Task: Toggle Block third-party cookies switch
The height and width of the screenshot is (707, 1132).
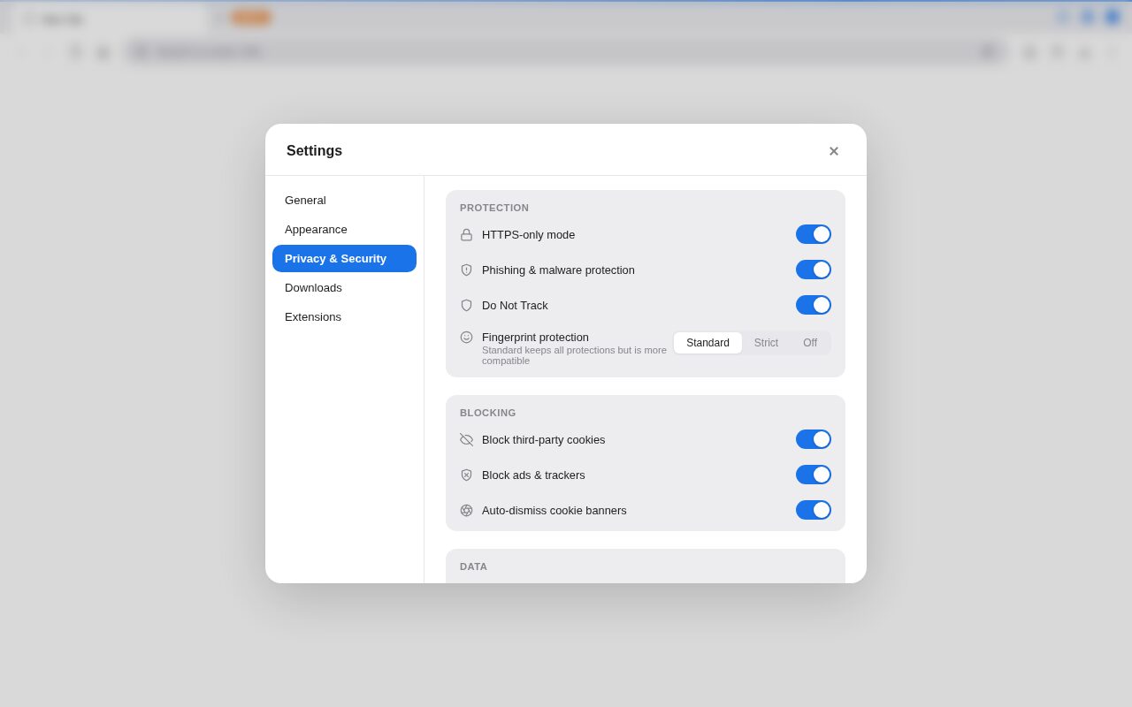Action: (x=814, y=439)
